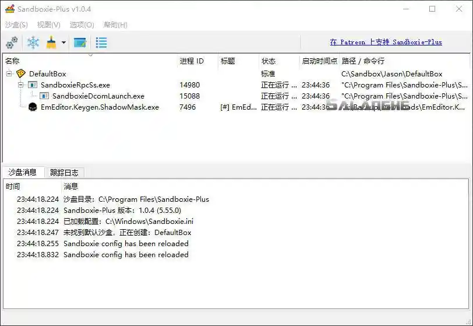Image resolution: width=473 pixels, height=326 pixels.
Task: Click the SandboxieDcomLaunch.exe process icon
Action: tap(44, 96)
